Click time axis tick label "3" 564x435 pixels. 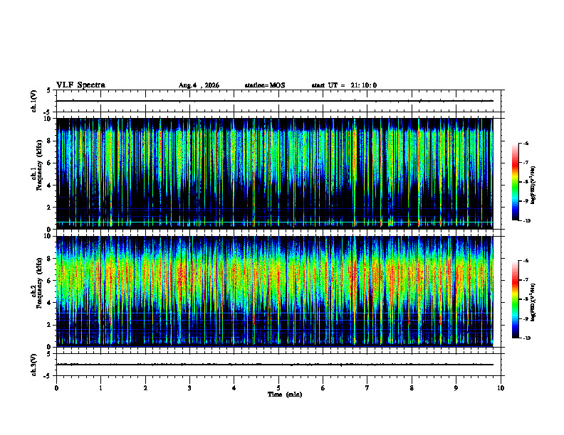pos(189,388)
